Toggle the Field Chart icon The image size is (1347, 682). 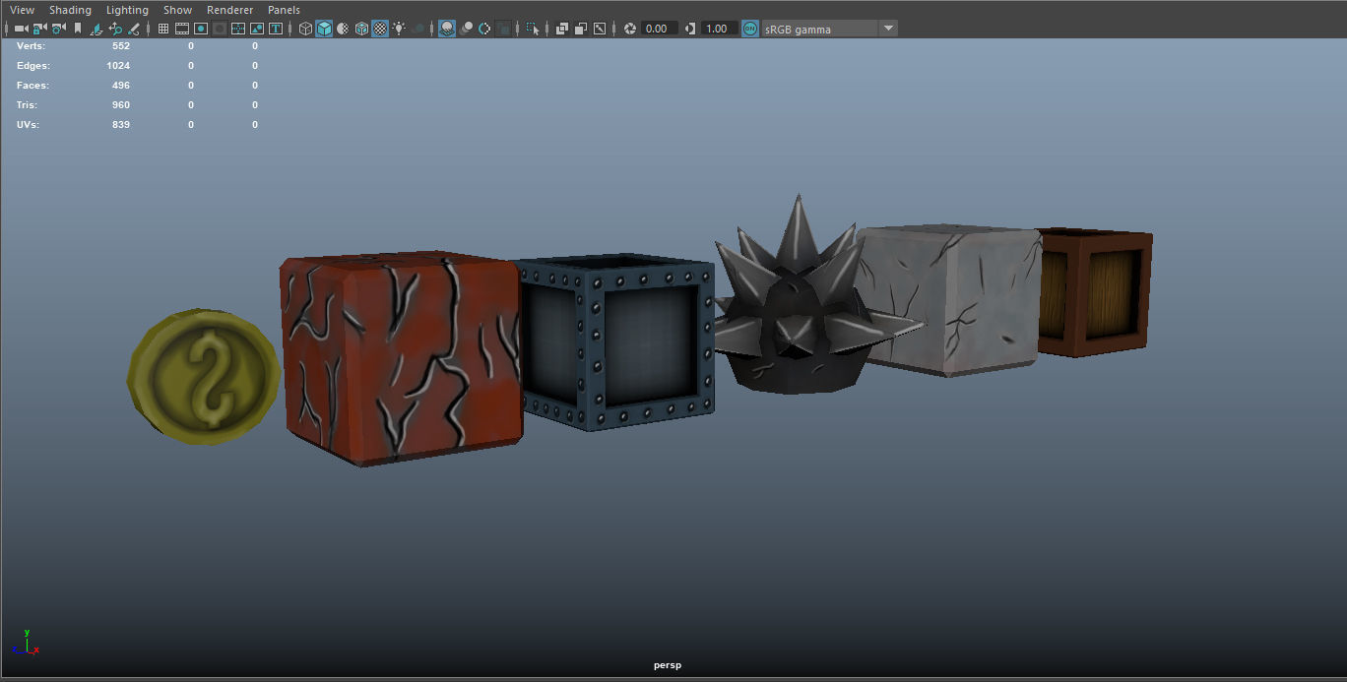click(238, 29)
